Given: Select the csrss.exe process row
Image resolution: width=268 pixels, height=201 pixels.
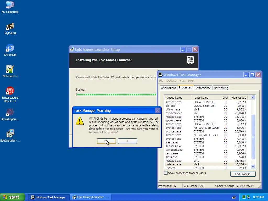Looking at the screenshot, I should pyautogui.click(x=206, y=153).
